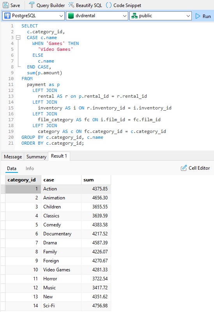Click the sum value 3639.59
Viewport: 214px width, 312px height.
coord(96,216)
